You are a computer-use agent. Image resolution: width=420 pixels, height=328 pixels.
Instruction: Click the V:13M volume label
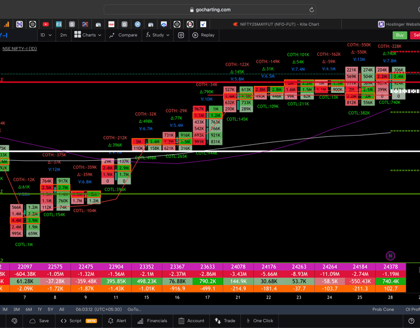359,60
